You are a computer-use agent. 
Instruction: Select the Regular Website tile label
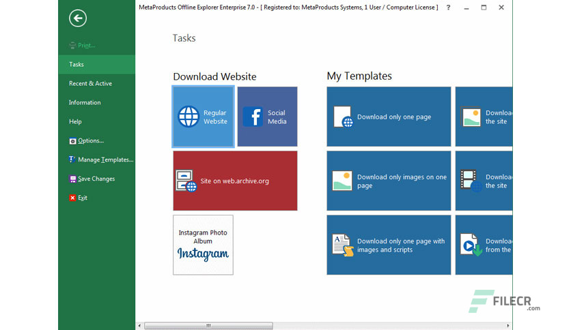[x=215, y=117]
